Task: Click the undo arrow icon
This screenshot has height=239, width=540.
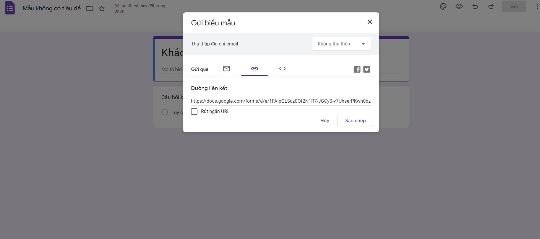Action: [x=475, y=6]
